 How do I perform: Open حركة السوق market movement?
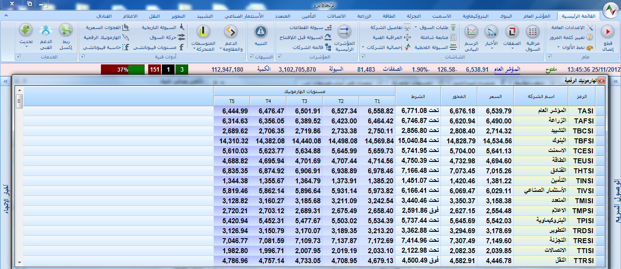tap(167, 37)
